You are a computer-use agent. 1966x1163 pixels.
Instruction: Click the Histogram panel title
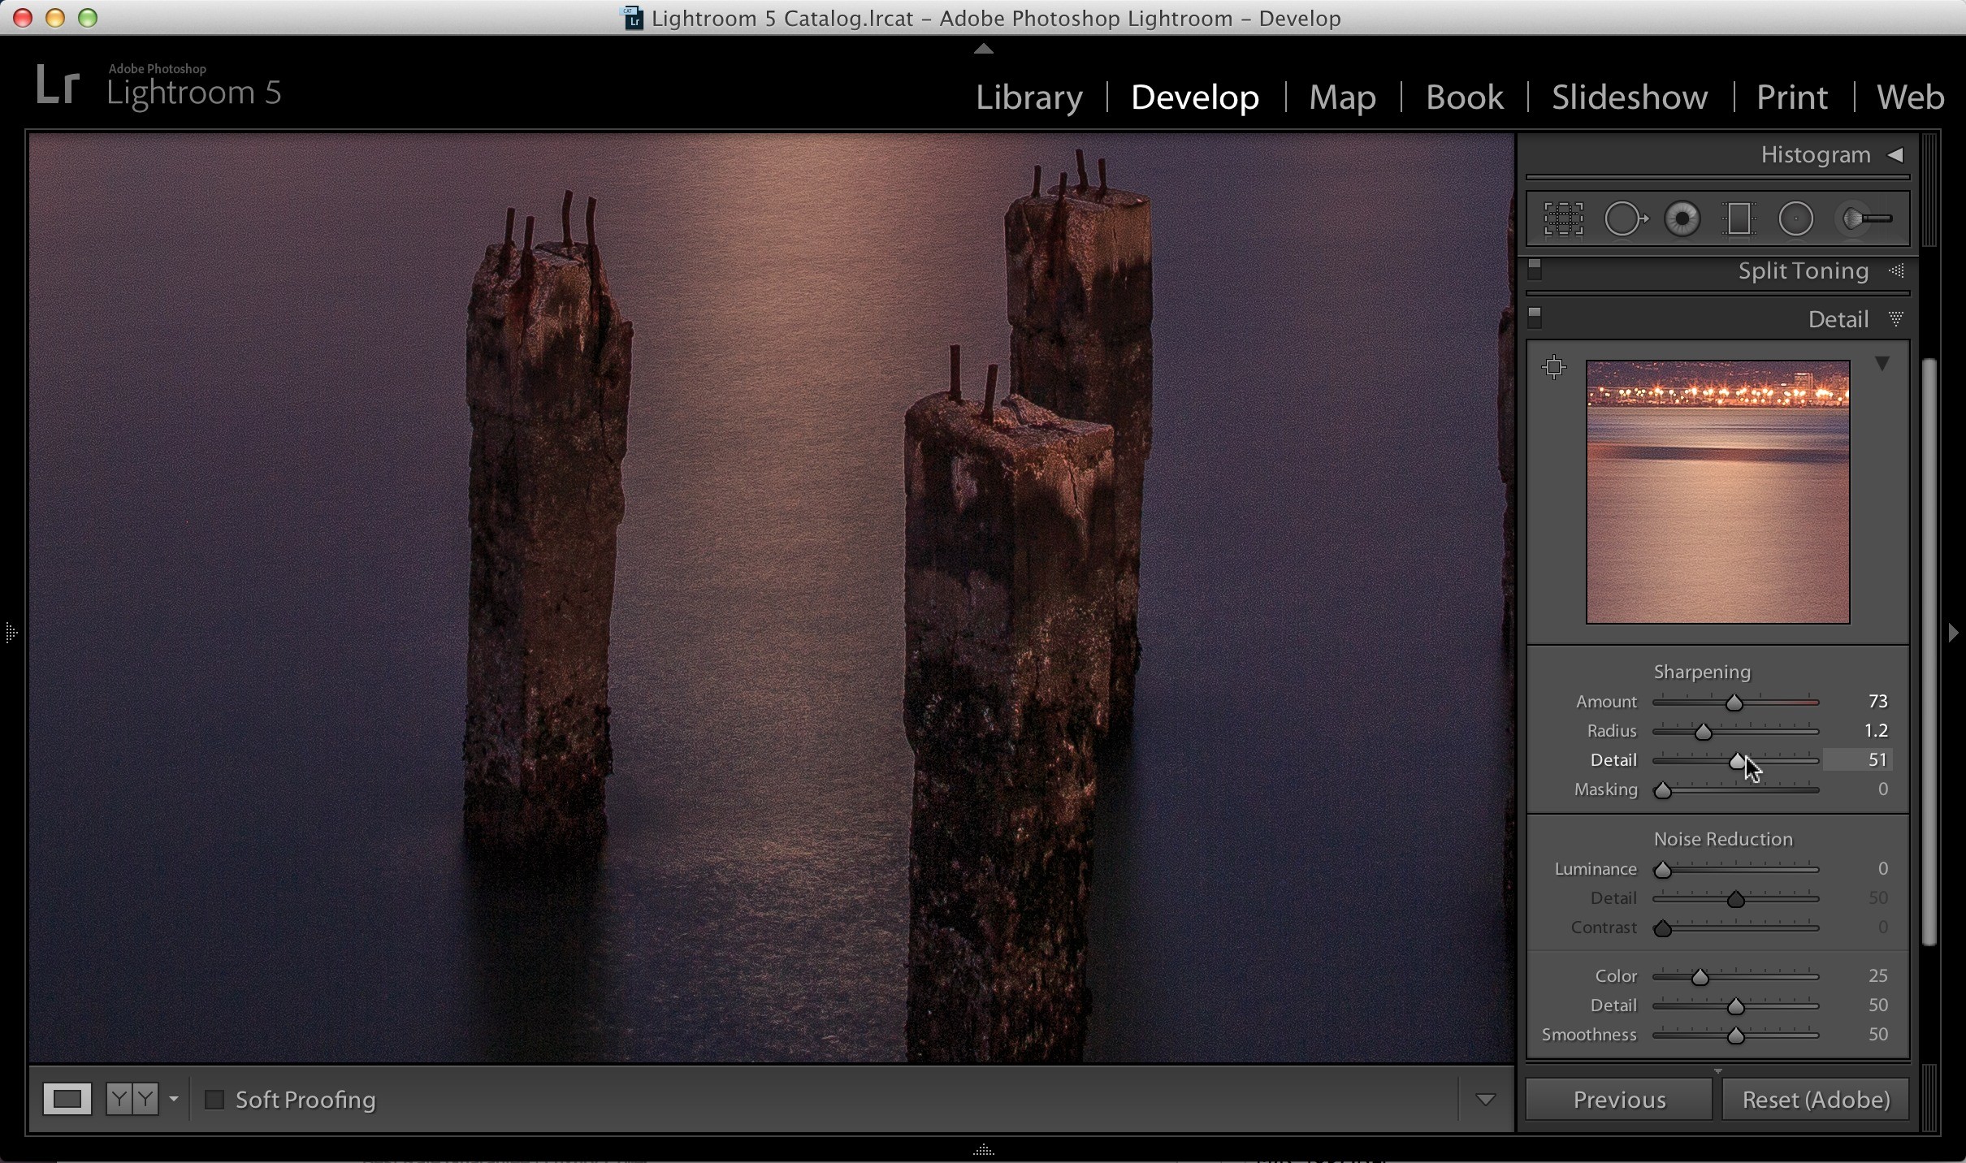[1815, 154]
